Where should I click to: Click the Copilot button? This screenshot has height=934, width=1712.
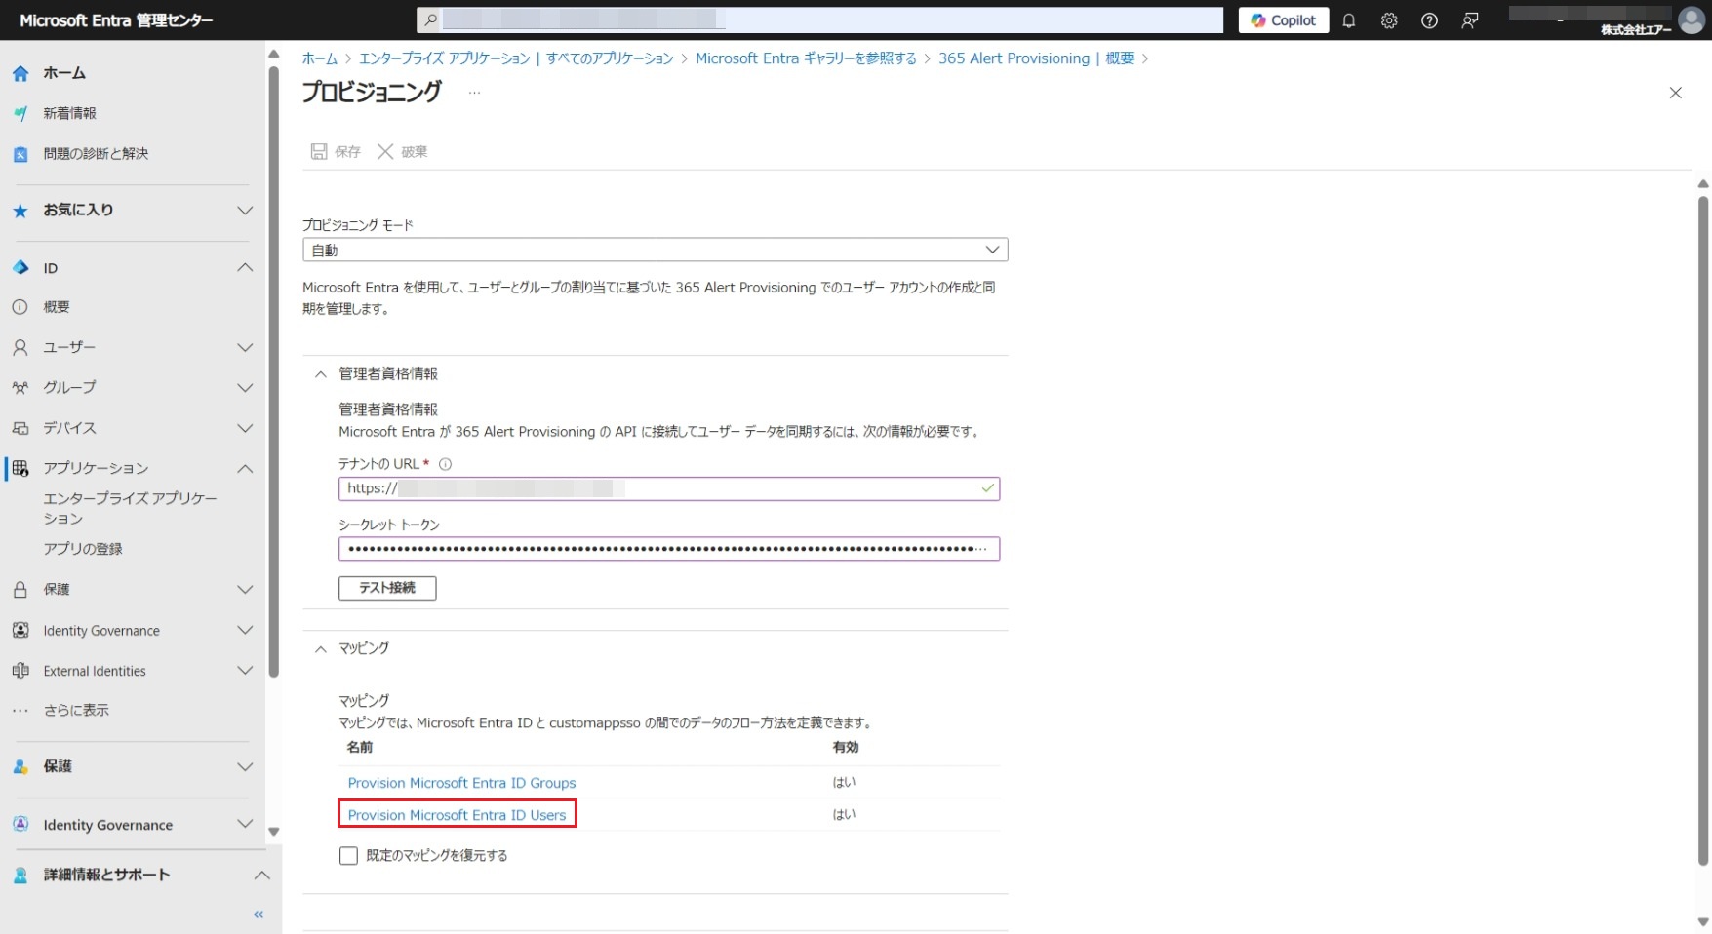click(1283, 20)
